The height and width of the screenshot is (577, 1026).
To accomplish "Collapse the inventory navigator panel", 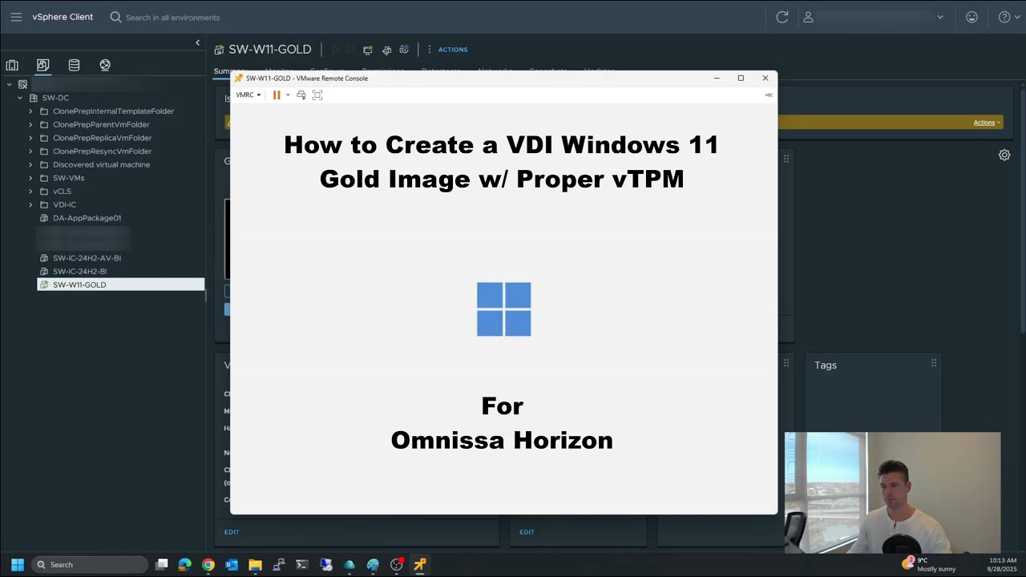I will 197,42.
